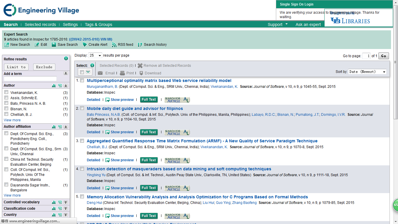Edit the current search query

point(41,45)
